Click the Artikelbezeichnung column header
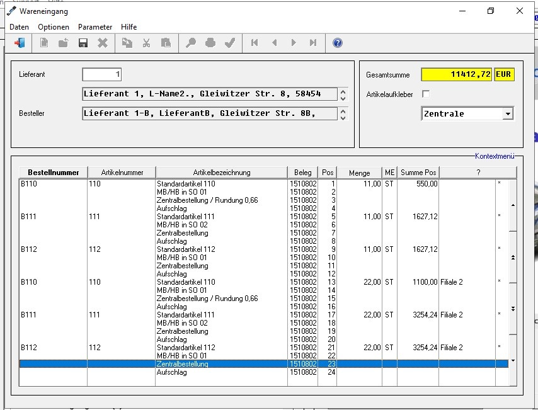 coord(222,173)
